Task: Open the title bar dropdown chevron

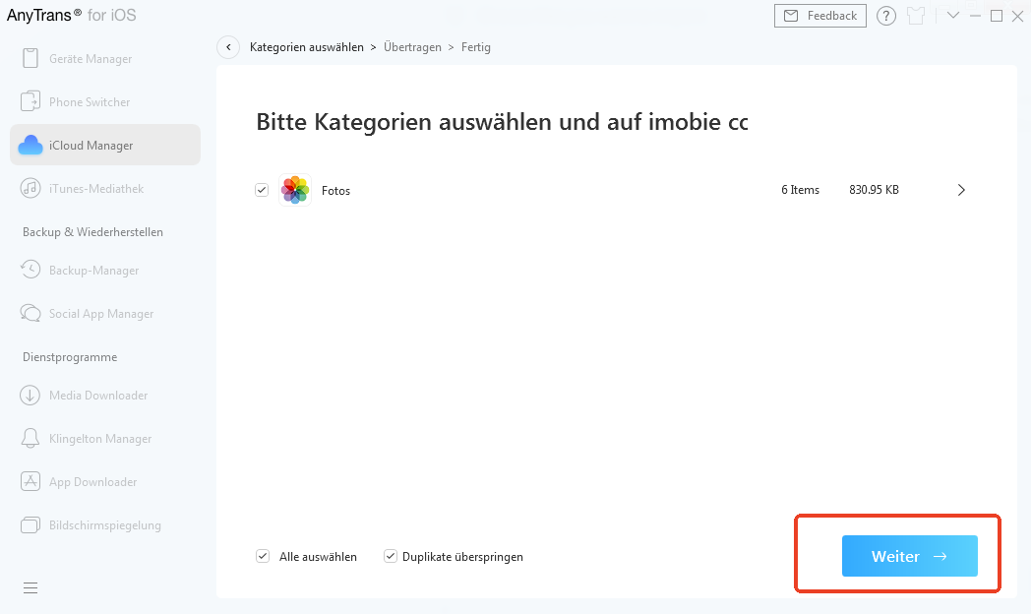Action: click(x=952, y=16)
